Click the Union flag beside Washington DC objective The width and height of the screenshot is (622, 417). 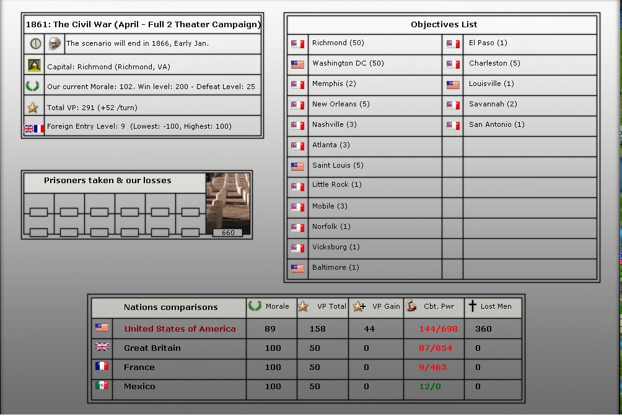click(x=297, y=64)
